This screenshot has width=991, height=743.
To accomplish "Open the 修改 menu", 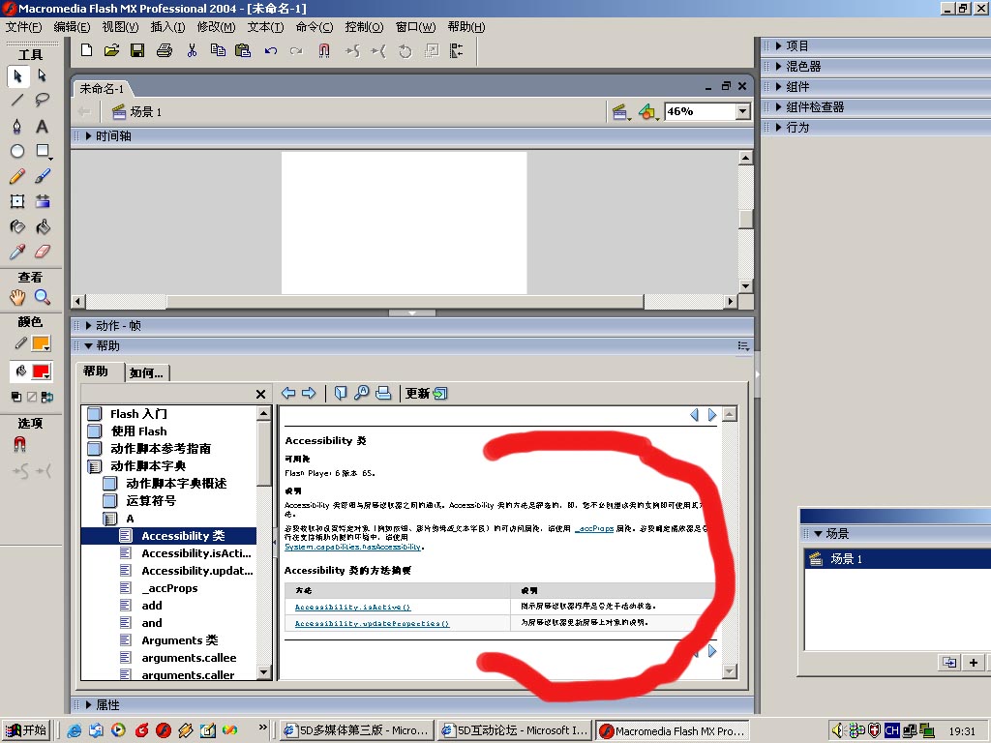I will click(x=216, y=26).
